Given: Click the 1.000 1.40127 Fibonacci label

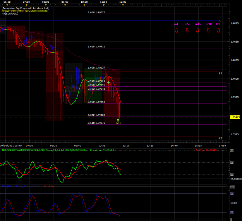Looking at the screenshot, I should click(x=96, y=68).
